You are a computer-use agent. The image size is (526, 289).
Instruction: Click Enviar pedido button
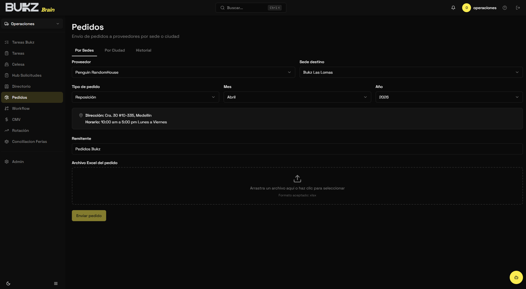pos(89,216)
